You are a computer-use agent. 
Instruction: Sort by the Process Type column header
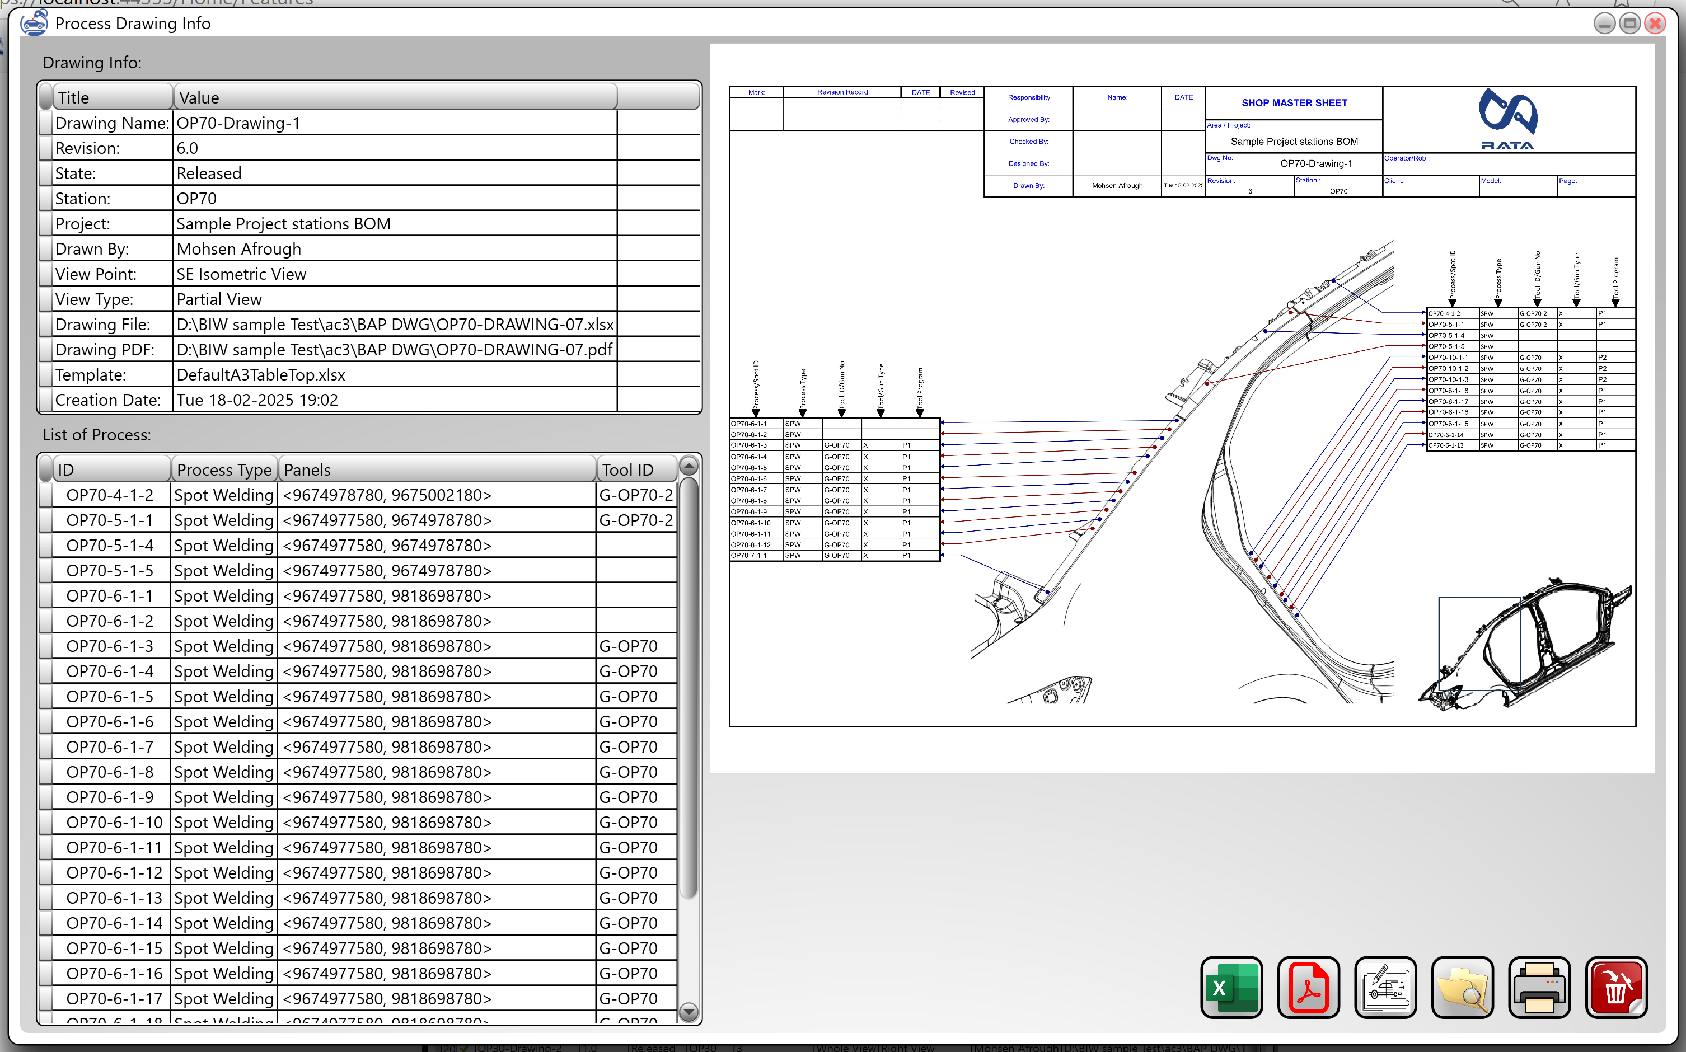(x=223, y=469)
